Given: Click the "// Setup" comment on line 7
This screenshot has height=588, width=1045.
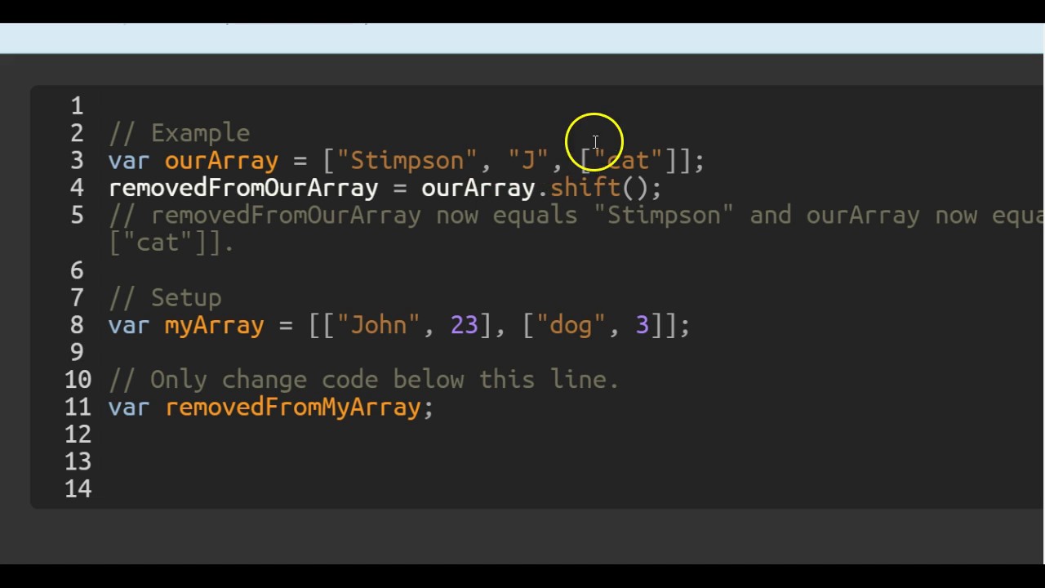Looking at the screenshot, I should [165, 297].
